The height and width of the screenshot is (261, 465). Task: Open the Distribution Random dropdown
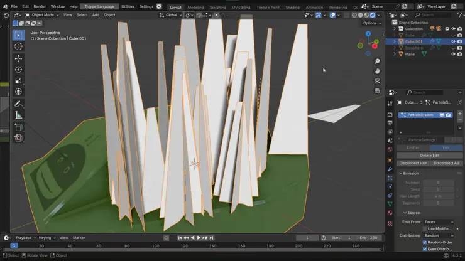(439, 235)
